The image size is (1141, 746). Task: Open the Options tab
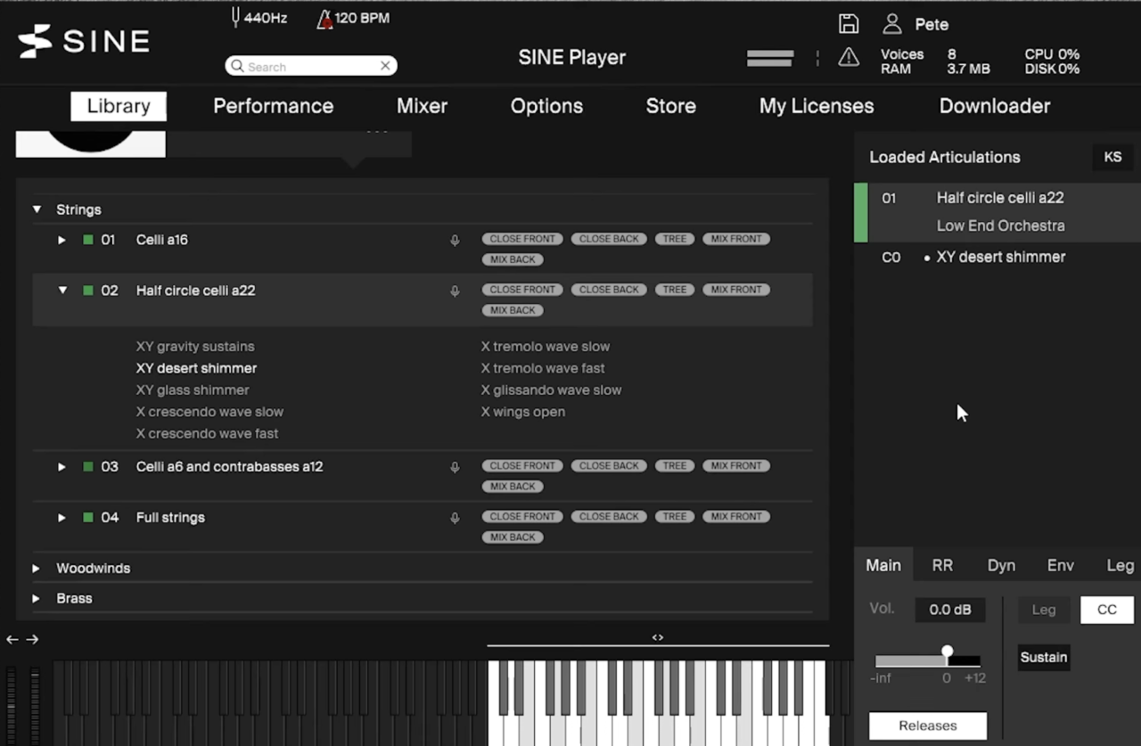(x=546, y=106)
